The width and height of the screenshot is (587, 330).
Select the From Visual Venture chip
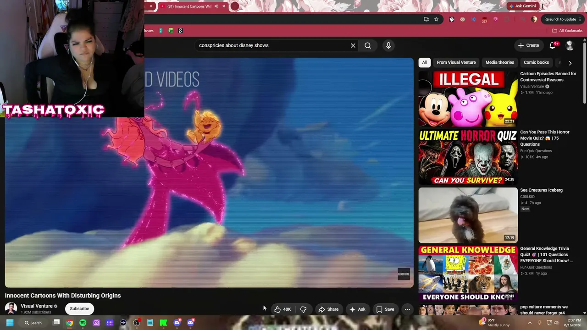[456, 62]
